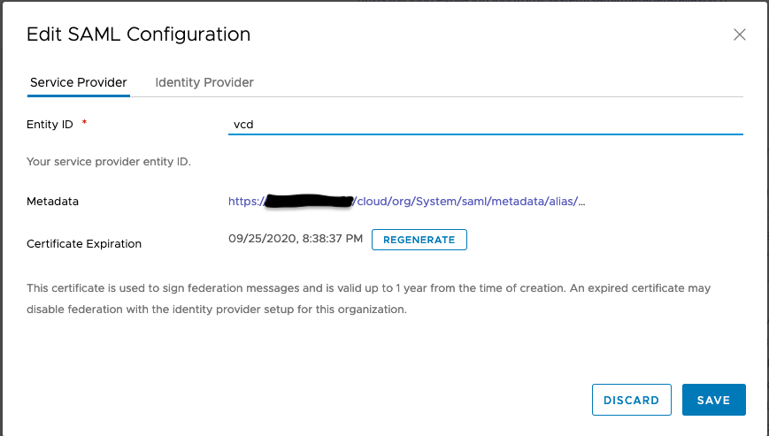Switch to the Identity Provider tab
This screenshot has height=436, width=769.
click(x=204, y=82)
